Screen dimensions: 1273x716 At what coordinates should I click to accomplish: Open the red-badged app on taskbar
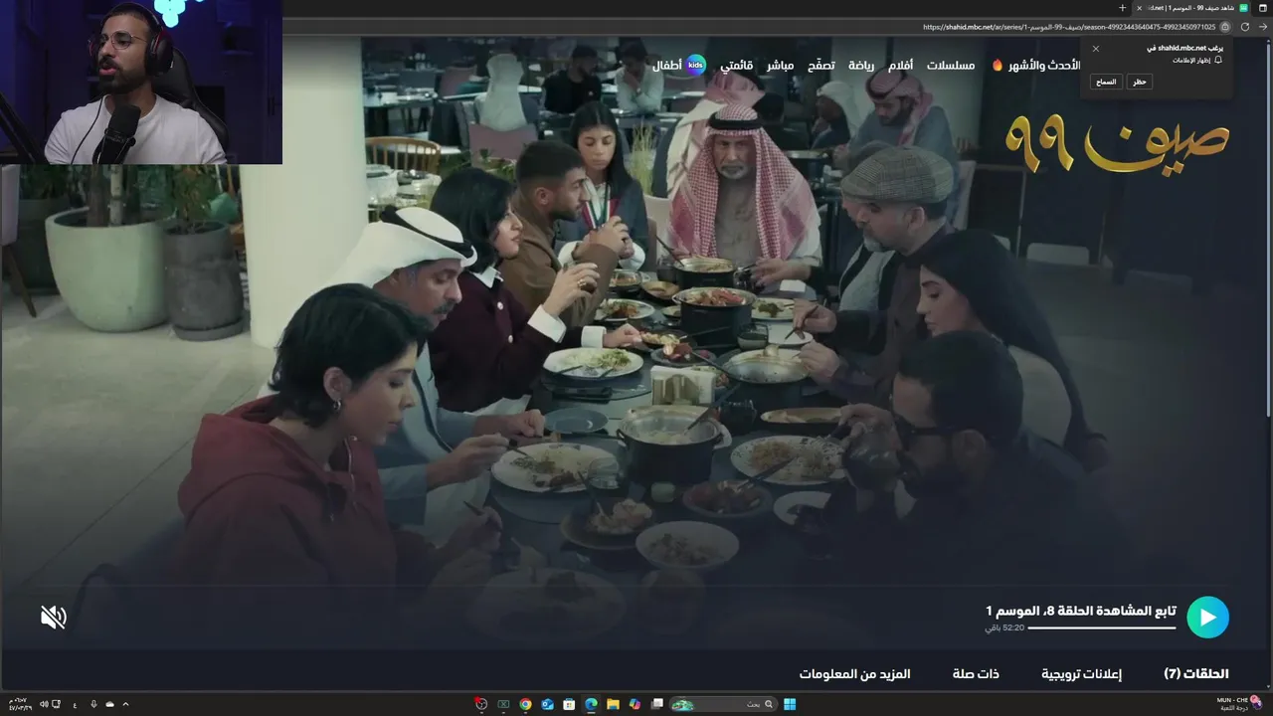click(481, 704)
